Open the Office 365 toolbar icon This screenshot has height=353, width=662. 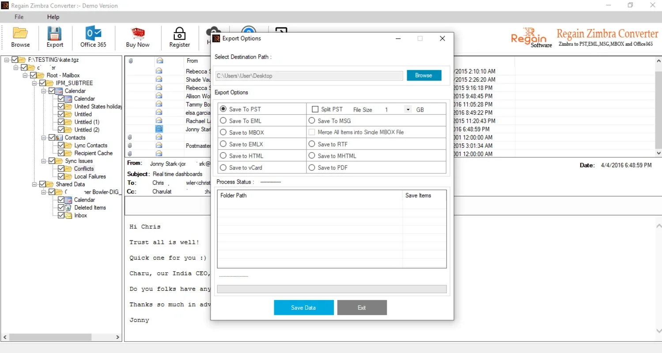click(93, 34)
